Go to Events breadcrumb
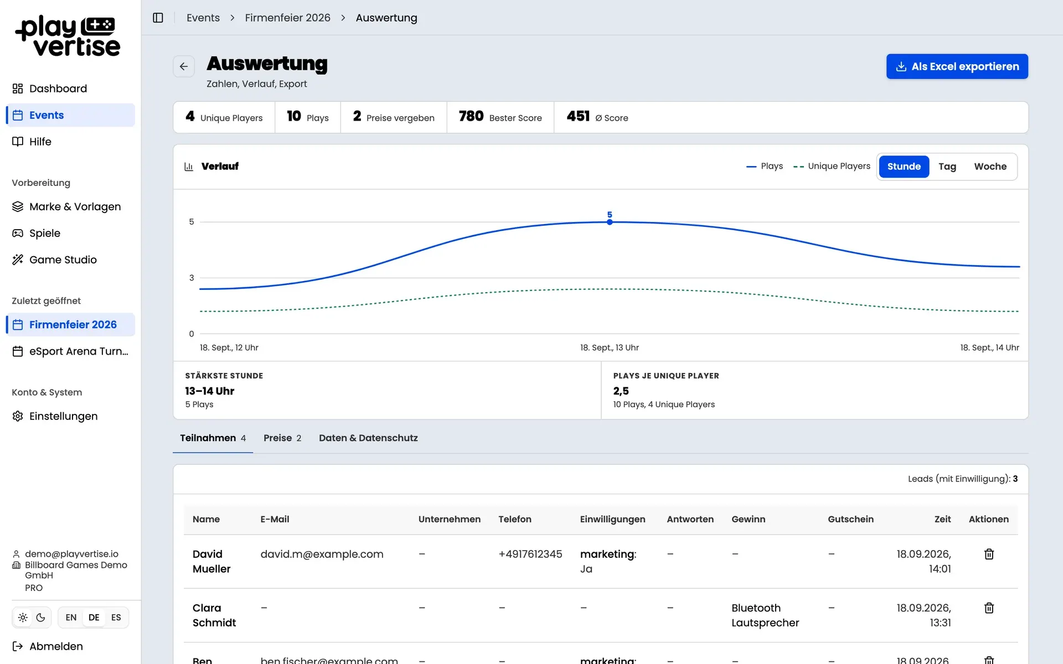 pyautogui.click(x=203, y=18)
